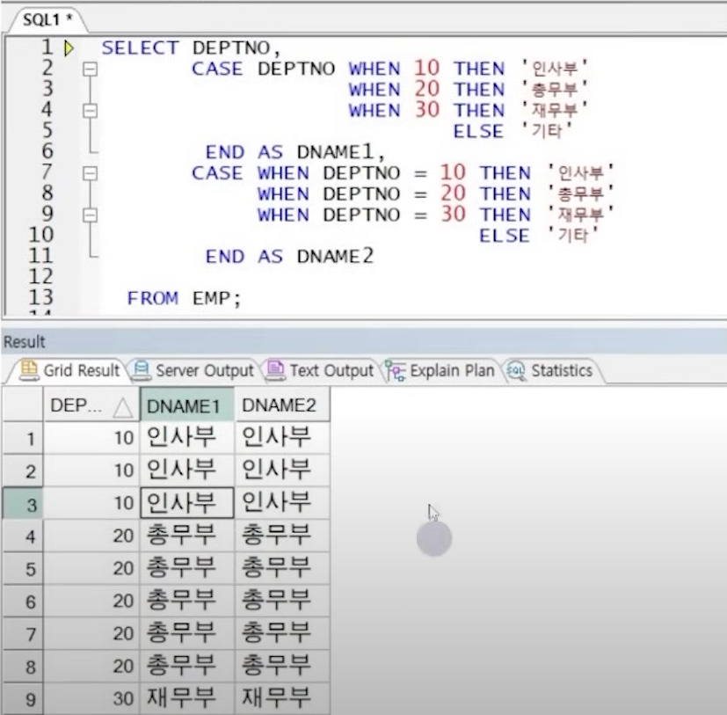Click the number 20 on line 3
The height and width of the screenshot is (715, 727).
coord(426,89)
